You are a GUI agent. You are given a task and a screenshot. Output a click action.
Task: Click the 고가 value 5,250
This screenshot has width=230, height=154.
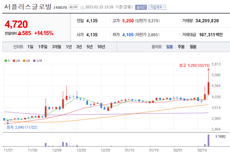pos(128,21)
